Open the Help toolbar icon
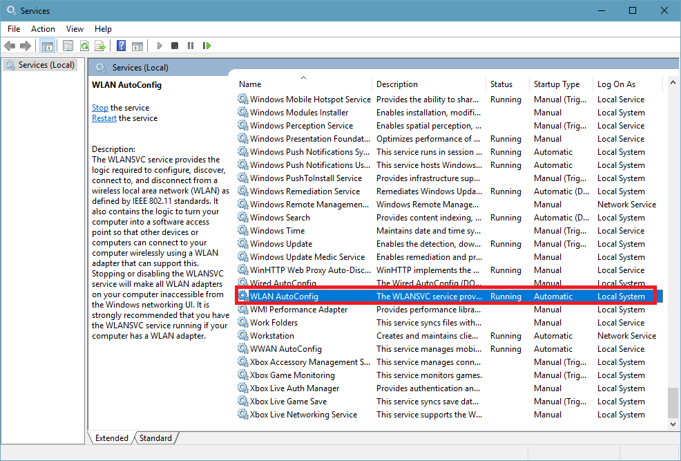This screenshot has height=461, width=681. pyautogui.click(x=121, y=46)
